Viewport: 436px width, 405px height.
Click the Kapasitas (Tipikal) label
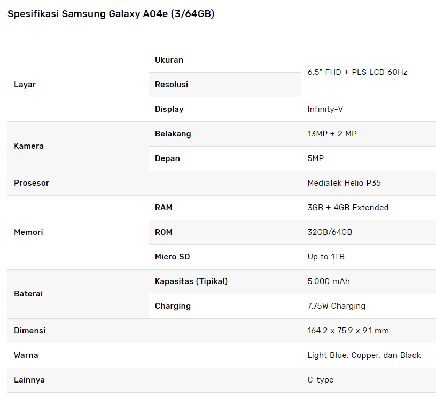[191, 281]
